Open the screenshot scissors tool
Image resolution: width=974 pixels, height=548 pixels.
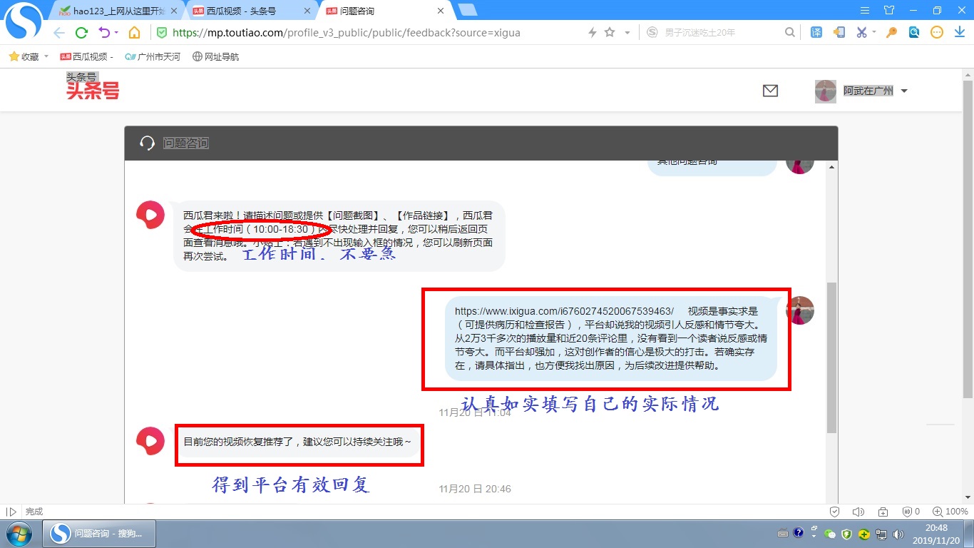(862, 32)
